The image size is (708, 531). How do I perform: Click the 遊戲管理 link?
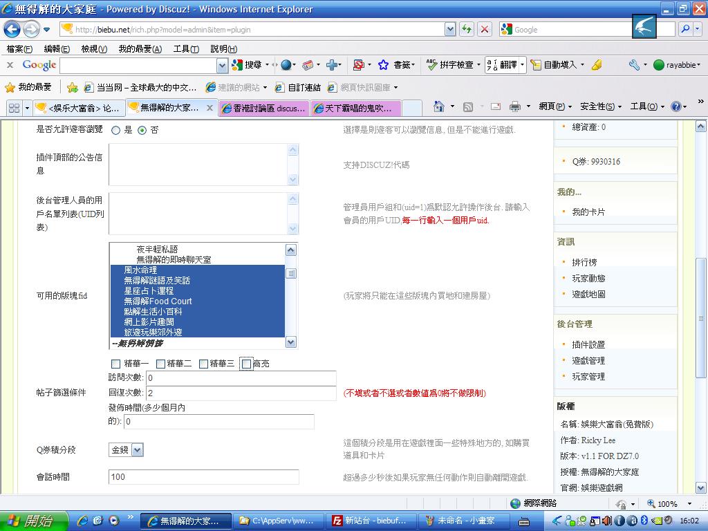point(588,360)
